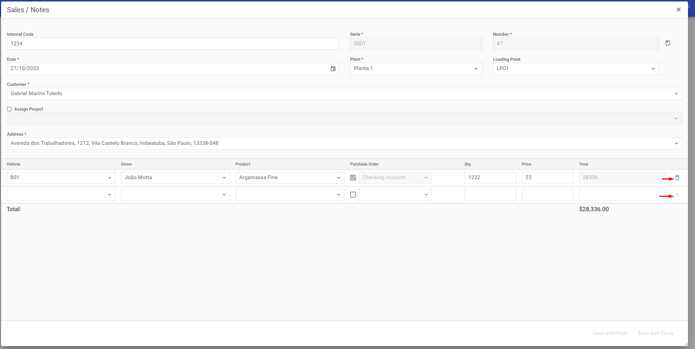Delete the B01 line item with trash icon
Image resolution: width=695 pixels, height=349 pixels.
[677, 178]
